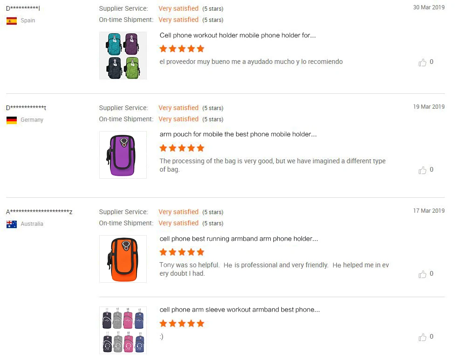This screenshot has height=362, width=457.
Task: Click the 30 Mar 2019 review date
Action: click(429, 7)
